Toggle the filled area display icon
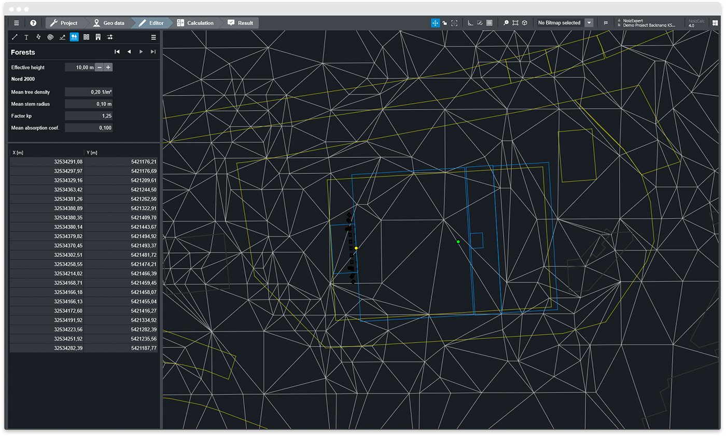This screenshot has width=726, height=436. click(489, 23)
